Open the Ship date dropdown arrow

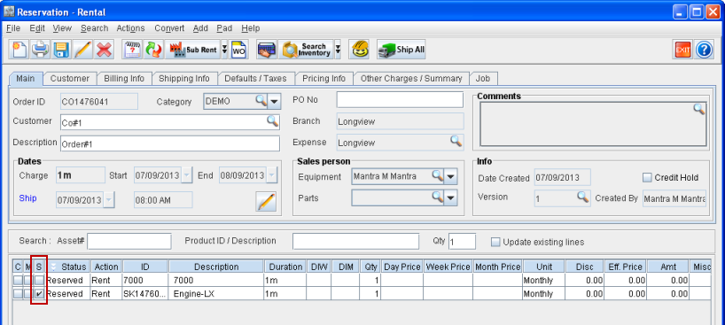(x=109, y=200)
